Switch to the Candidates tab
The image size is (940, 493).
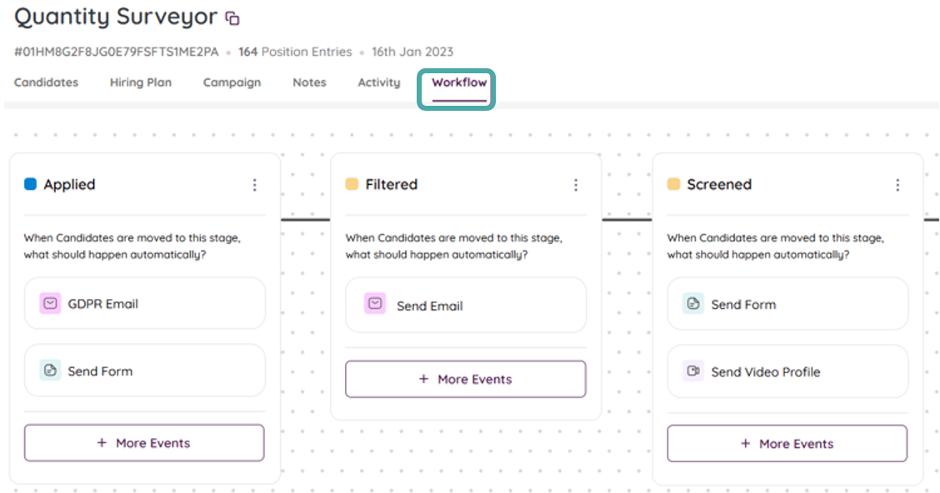point(46,82)
